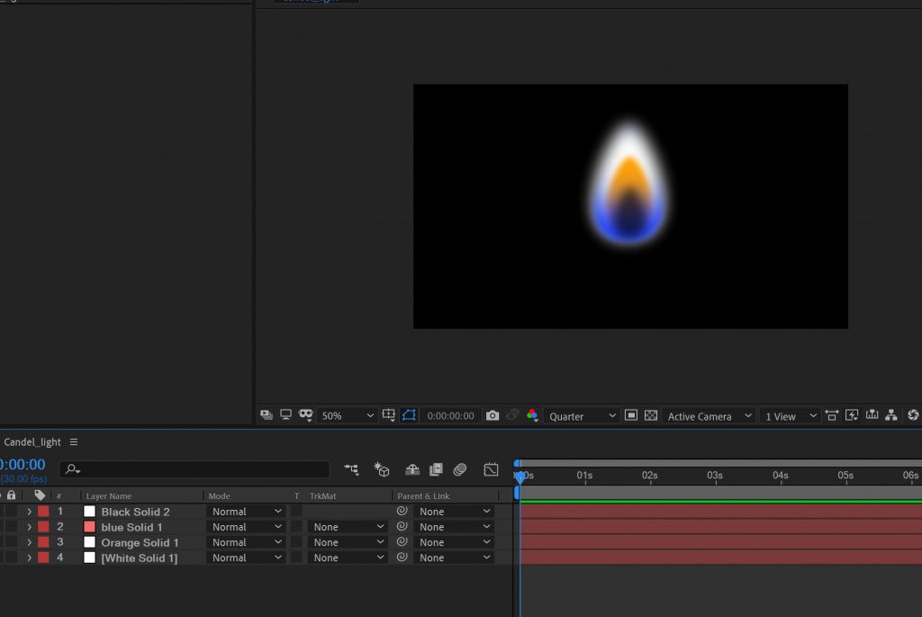Image resolution: width=922 pixels, height=617 pixels.
Task: Click the Parent & Link column header
Action: 423,495
